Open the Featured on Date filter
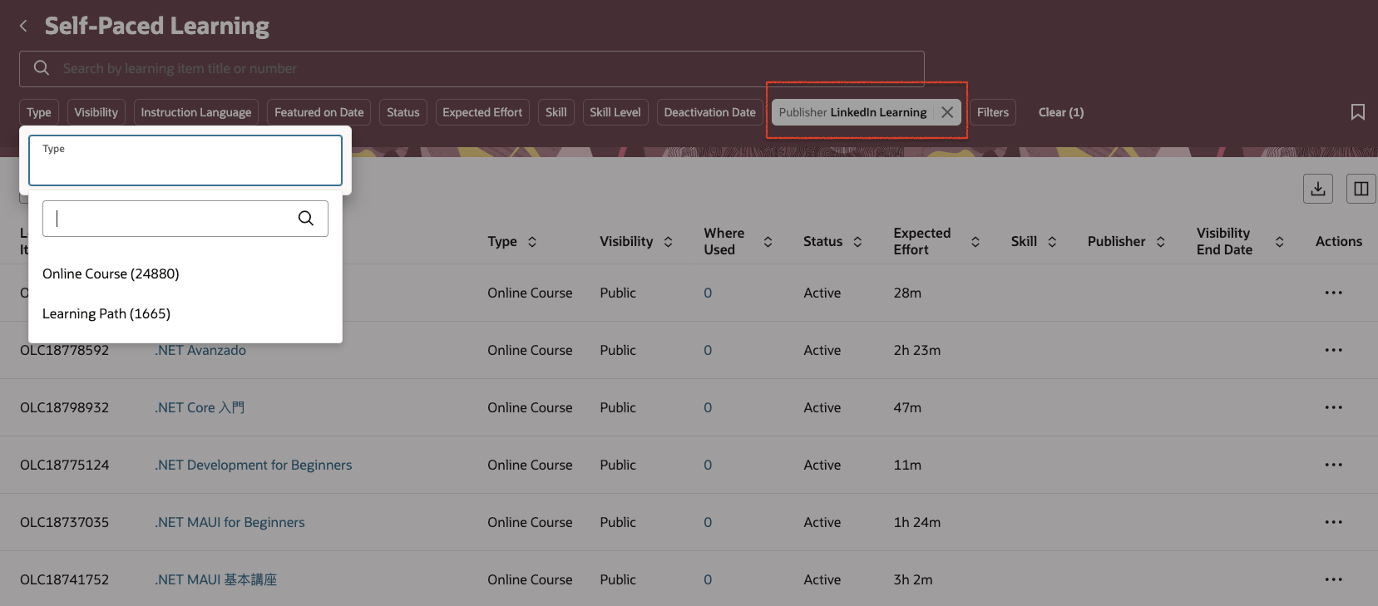The height and width of the screenshot is (606, 1378). tap(319, 112)
